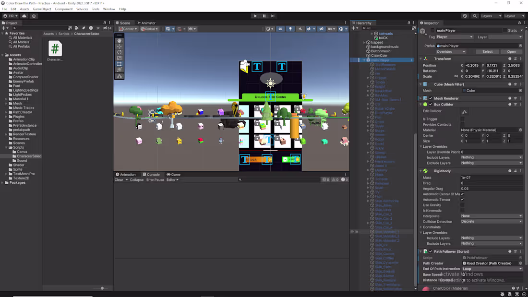Open Undo History icon in top toolbar
The height and width of the screenshot is (297, 528).
(465, 16)
